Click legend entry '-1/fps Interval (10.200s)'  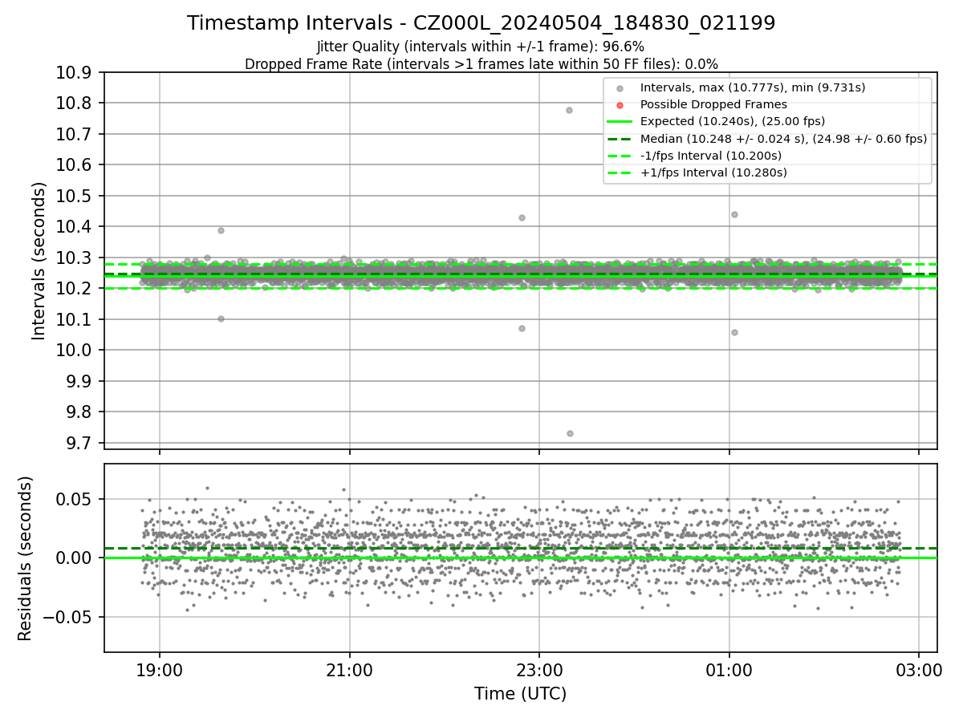click(x=711, y=156)
